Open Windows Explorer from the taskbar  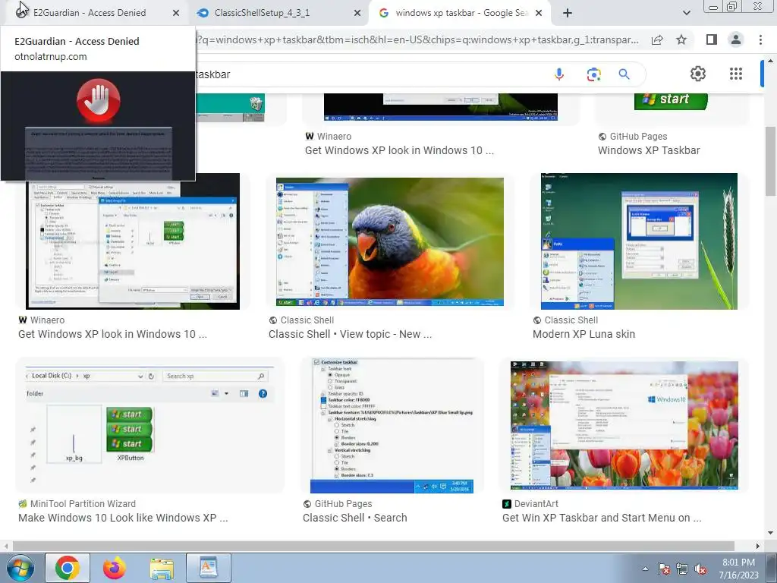tap(162, 568)
